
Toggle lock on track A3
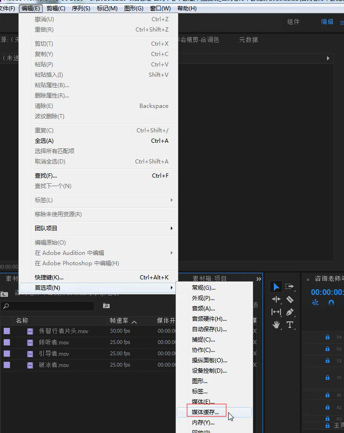(328, 418)
